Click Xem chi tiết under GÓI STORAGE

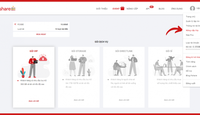pos(79,100)
